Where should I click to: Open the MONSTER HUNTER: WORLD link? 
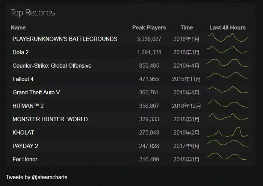(50, 119)
